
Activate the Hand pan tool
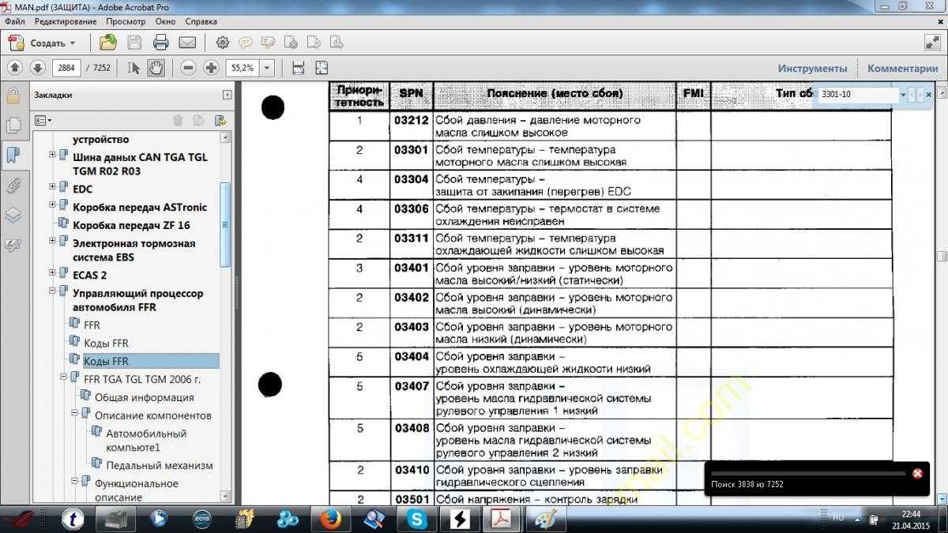click(156, 68)
